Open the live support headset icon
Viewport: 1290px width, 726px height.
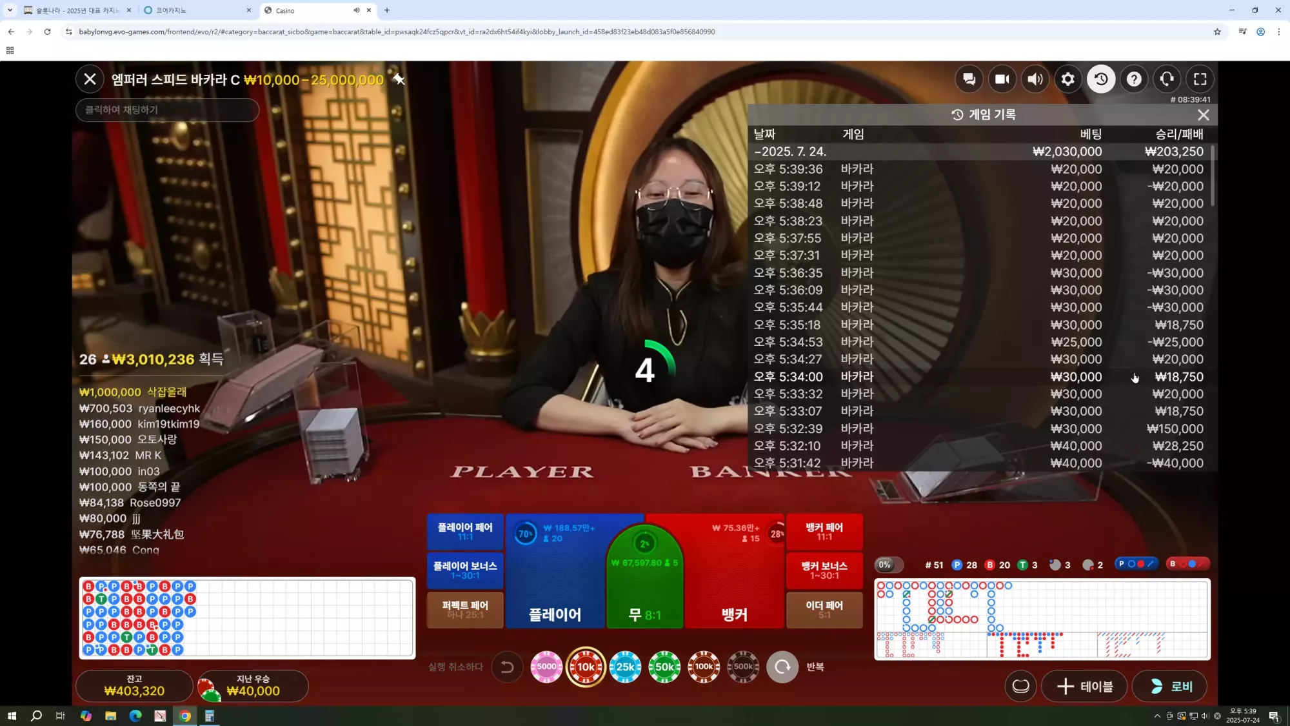[x=1167, y=79]
